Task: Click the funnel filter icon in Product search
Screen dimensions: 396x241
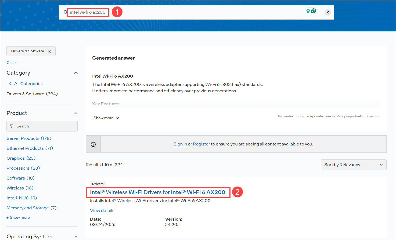Action: (11, 126)
